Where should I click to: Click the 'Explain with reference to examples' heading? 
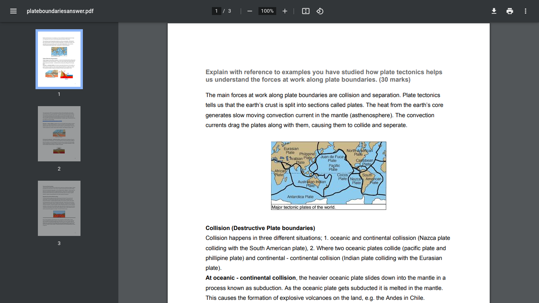(324, 76)
